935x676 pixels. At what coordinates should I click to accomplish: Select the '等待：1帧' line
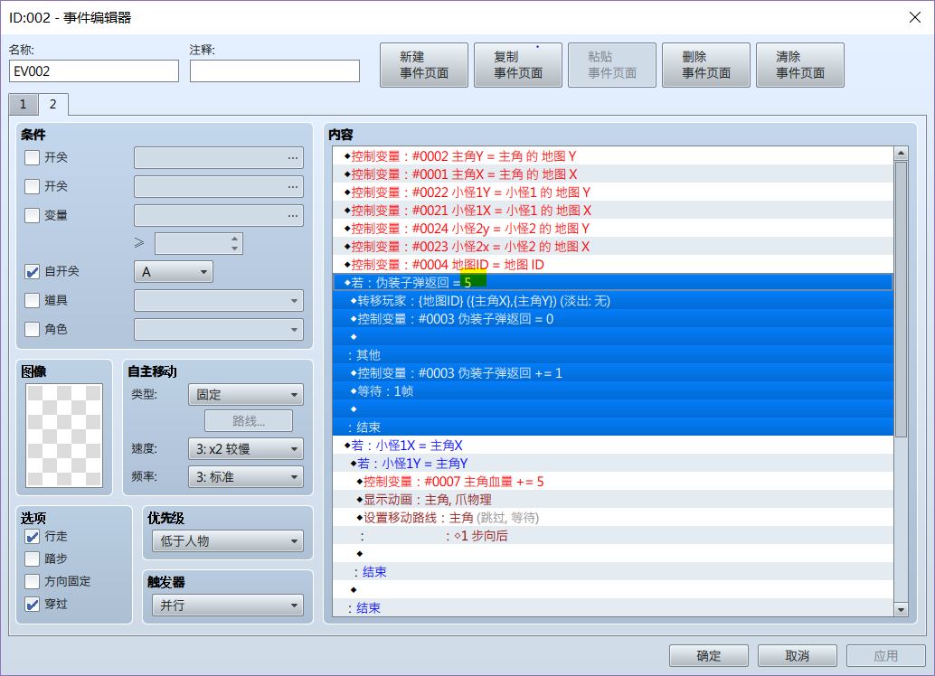click(x=613, y=391)
